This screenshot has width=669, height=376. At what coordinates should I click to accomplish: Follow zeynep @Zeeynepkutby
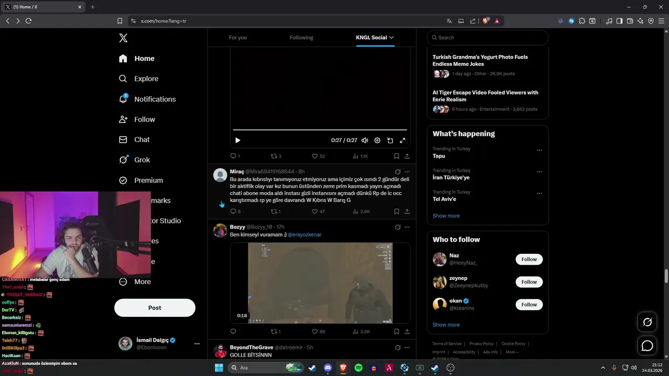point(529,282)
